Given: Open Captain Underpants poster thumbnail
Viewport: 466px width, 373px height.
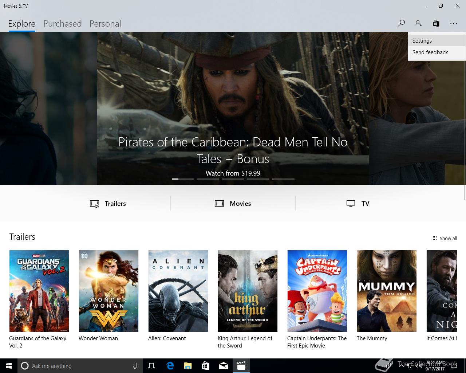Looking at the screenshot, I should 317,291.
